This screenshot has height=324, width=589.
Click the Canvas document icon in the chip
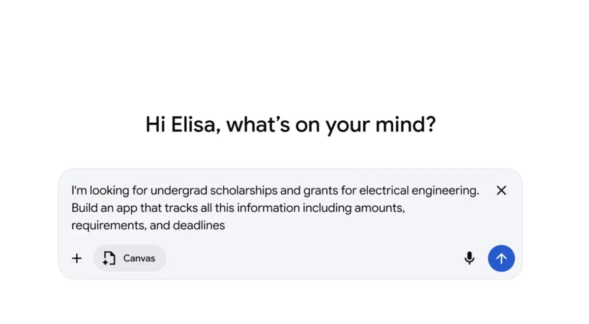click(x=109, y=258)
